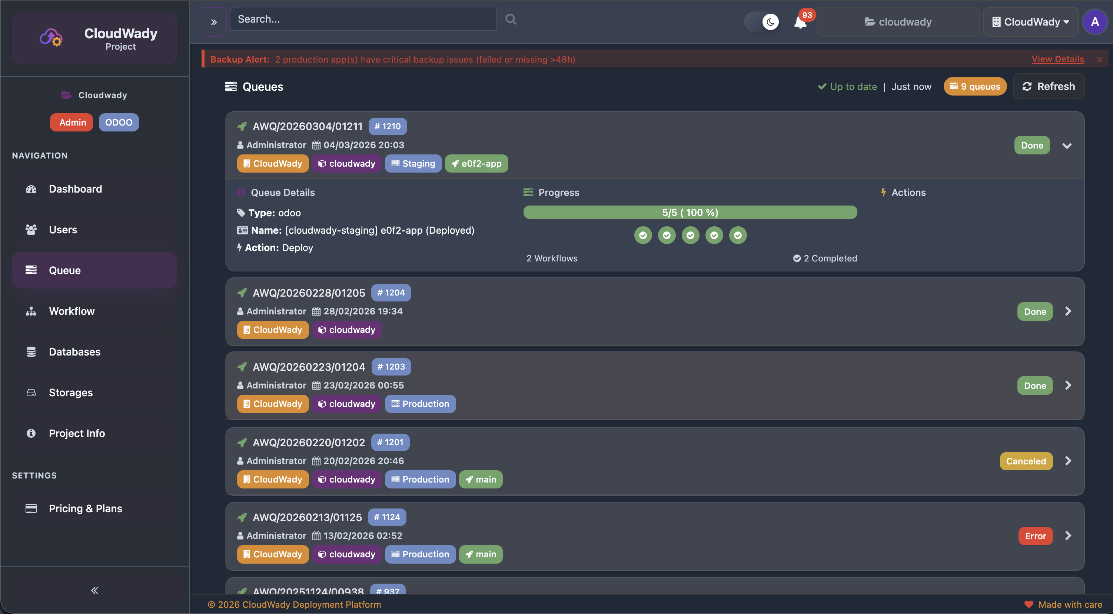Select the ODOO badge
The image size is (1113, 614).
(119, 122)
